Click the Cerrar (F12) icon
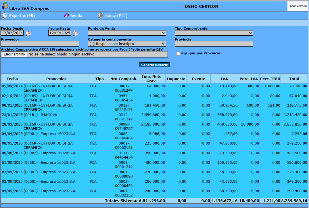Viewport: 309px width, 208px height. point(101,16)
